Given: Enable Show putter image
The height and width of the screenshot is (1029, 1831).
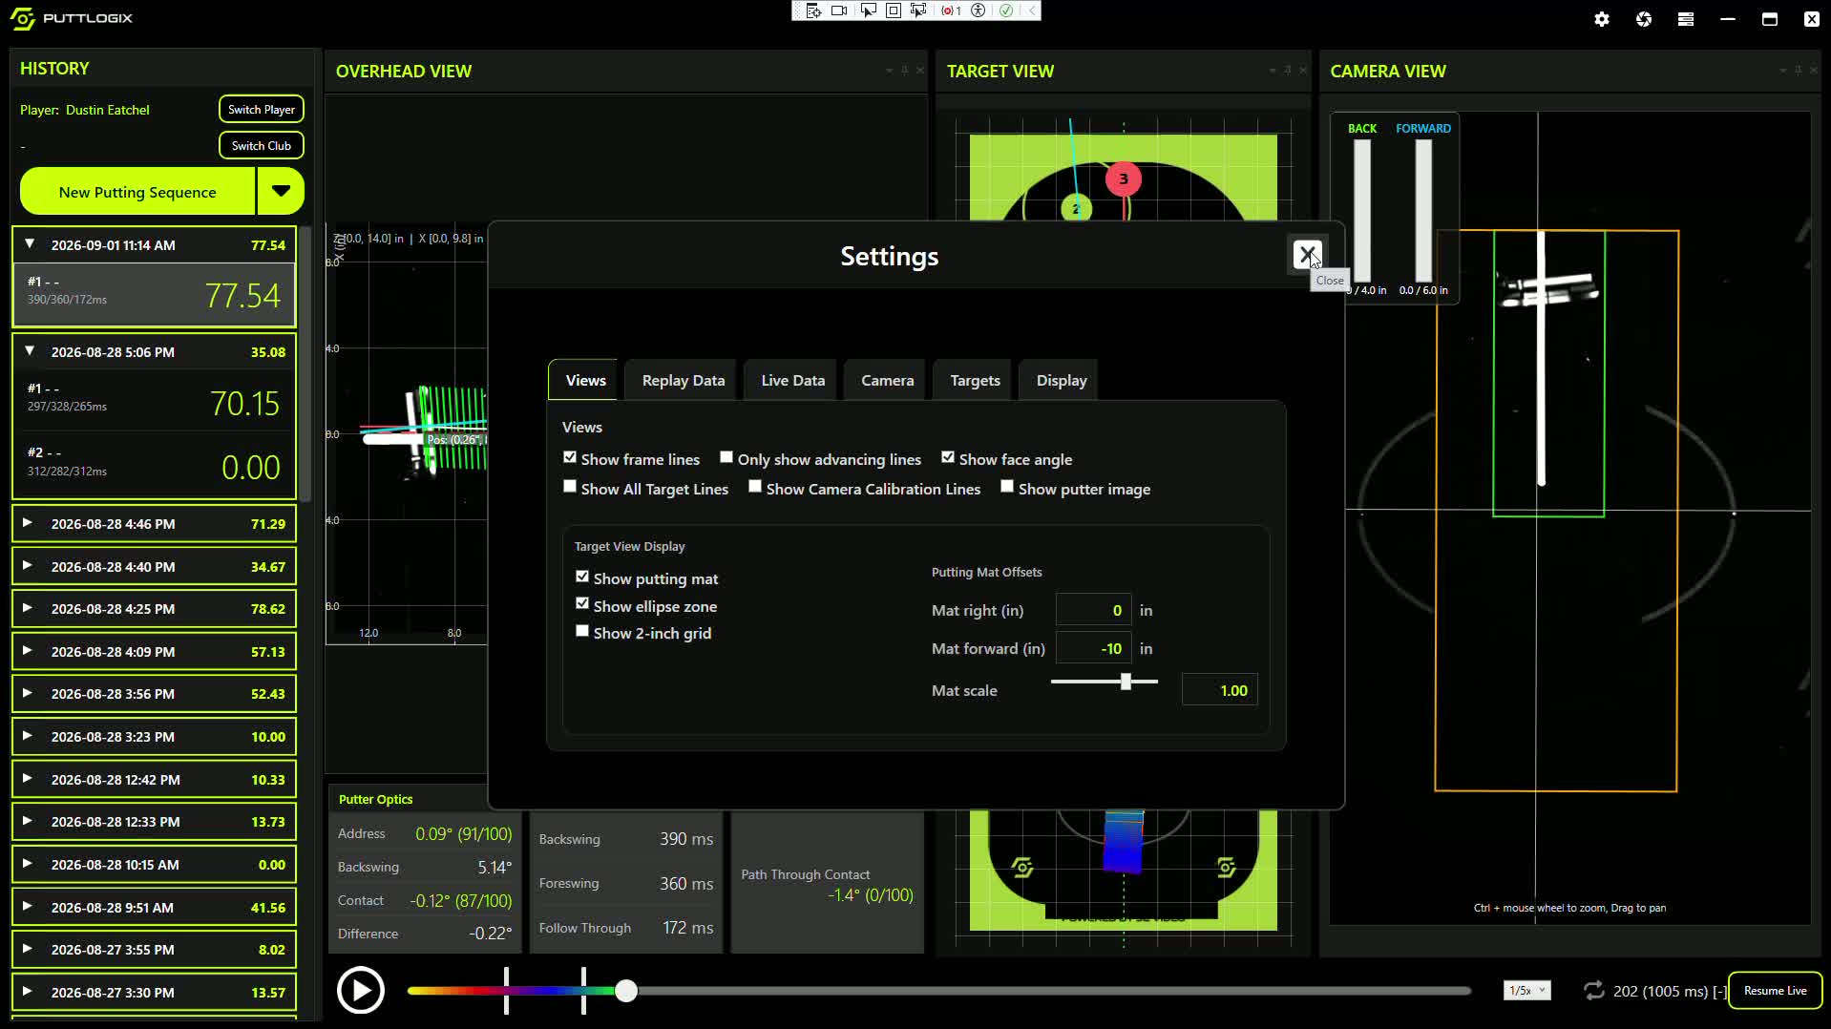Looking at the screenshot, I should tap(1007, 488).
